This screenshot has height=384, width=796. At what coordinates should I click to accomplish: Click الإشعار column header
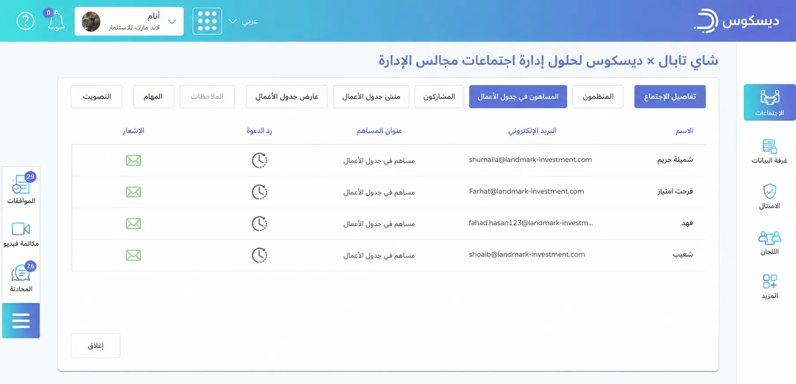tap(134, 130)
